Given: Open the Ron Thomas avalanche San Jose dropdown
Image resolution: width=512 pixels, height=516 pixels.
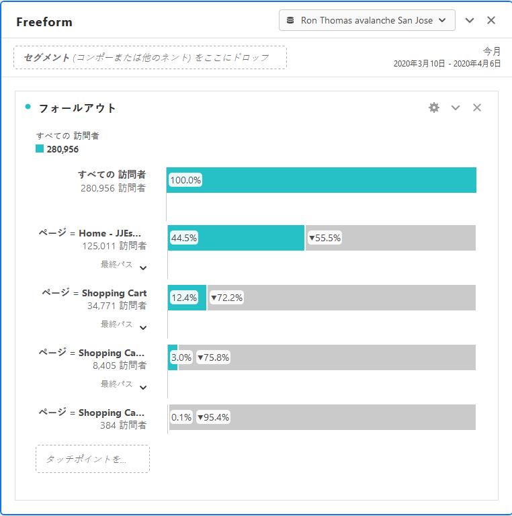Looking at the screenshot, I should pos(367,20).
